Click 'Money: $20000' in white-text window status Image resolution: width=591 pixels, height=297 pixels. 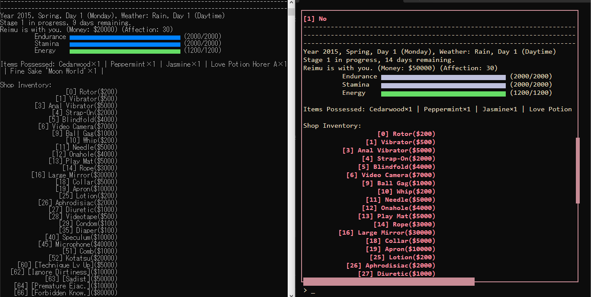[x=93, y=29]
